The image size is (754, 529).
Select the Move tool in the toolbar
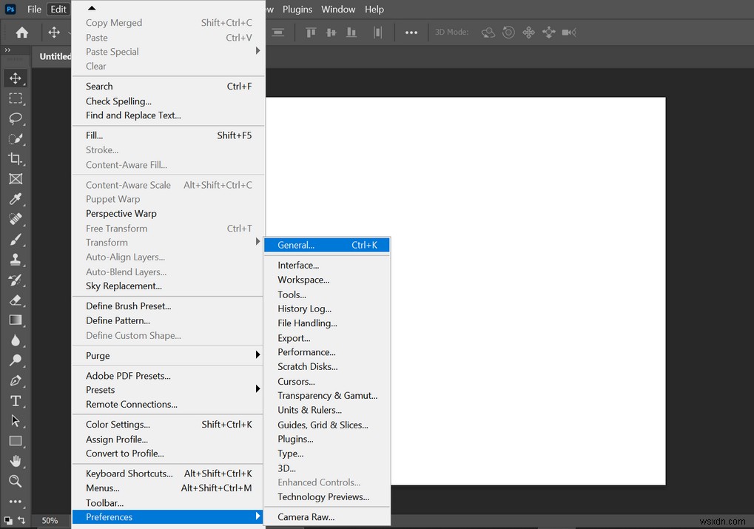[x=15, y=78]
